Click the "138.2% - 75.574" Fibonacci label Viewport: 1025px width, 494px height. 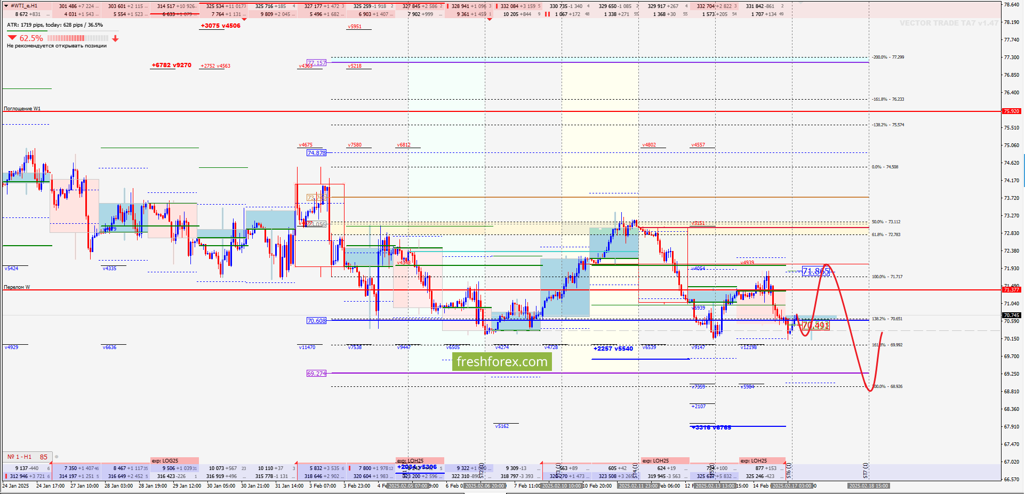(888, 125)
